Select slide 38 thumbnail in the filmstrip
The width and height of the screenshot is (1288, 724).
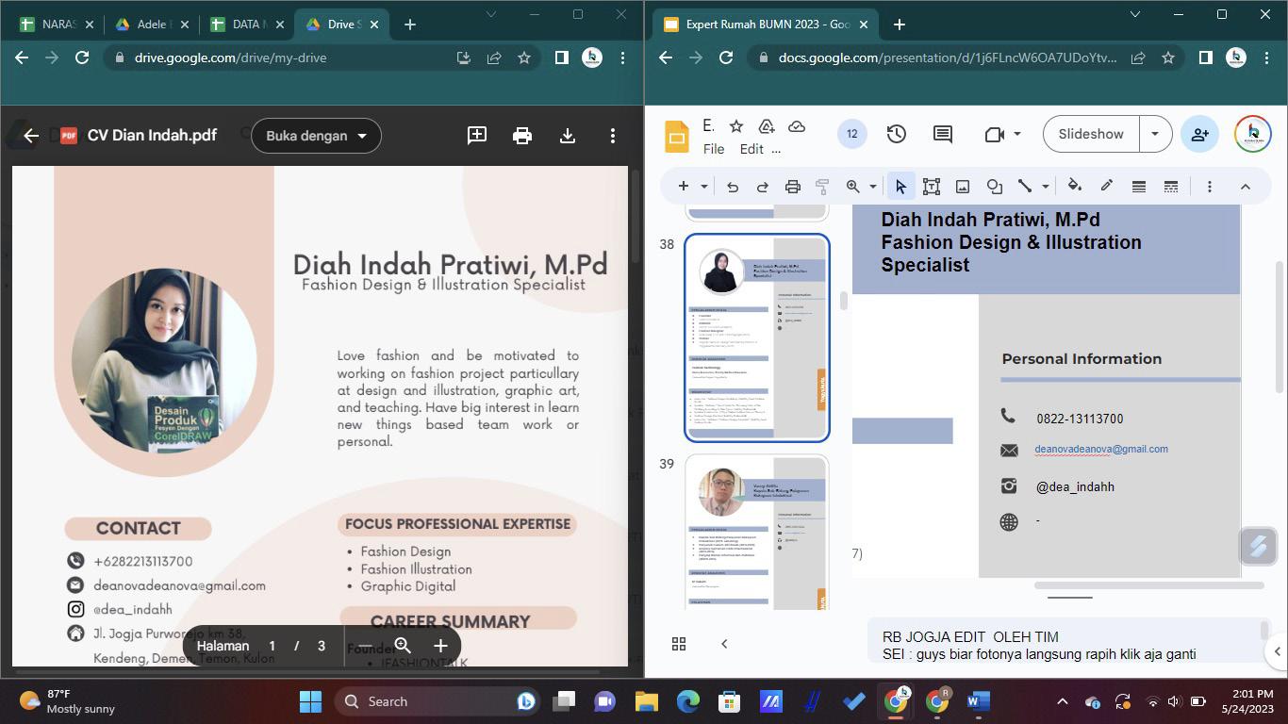click(757, 337)
